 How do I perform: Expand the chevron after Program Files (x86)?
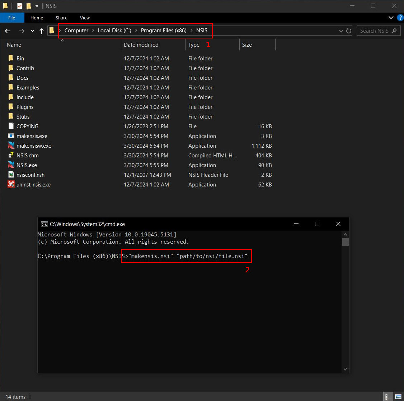click(191, 31)
